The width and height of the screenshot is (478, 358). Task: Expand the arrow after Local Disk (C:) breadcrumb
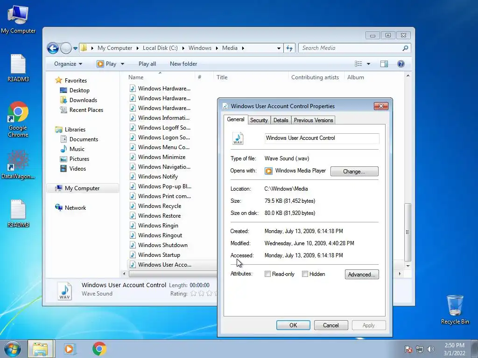coord(183,48)
